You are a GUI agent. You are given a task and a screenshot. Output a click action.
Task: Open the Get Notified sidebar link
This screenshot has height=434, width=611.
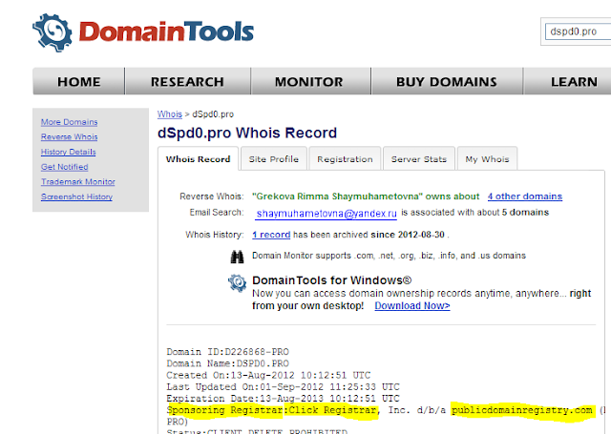click(x=64, y=167)
